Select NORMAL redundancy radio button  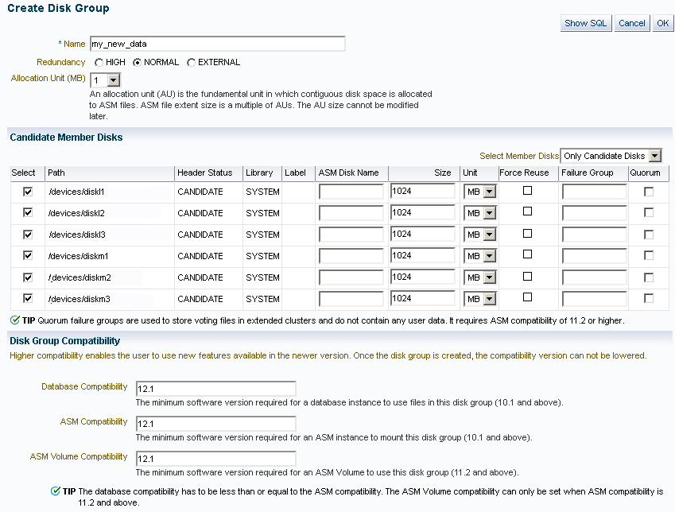click(x=137, y=63)
